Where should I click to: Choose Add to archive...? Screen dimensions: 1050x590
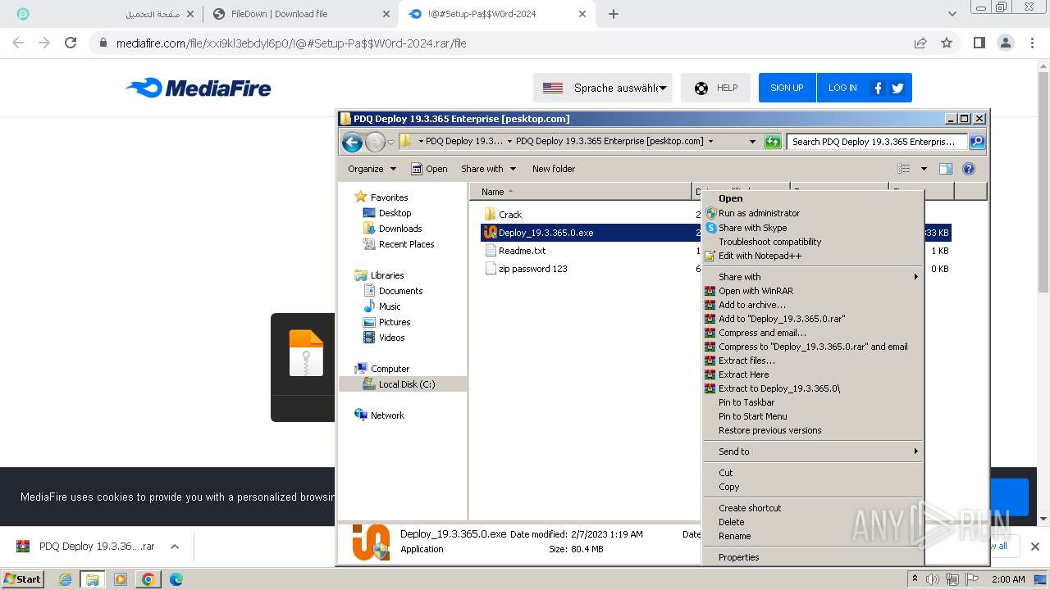pyautogui.click(x=812, y=305)
